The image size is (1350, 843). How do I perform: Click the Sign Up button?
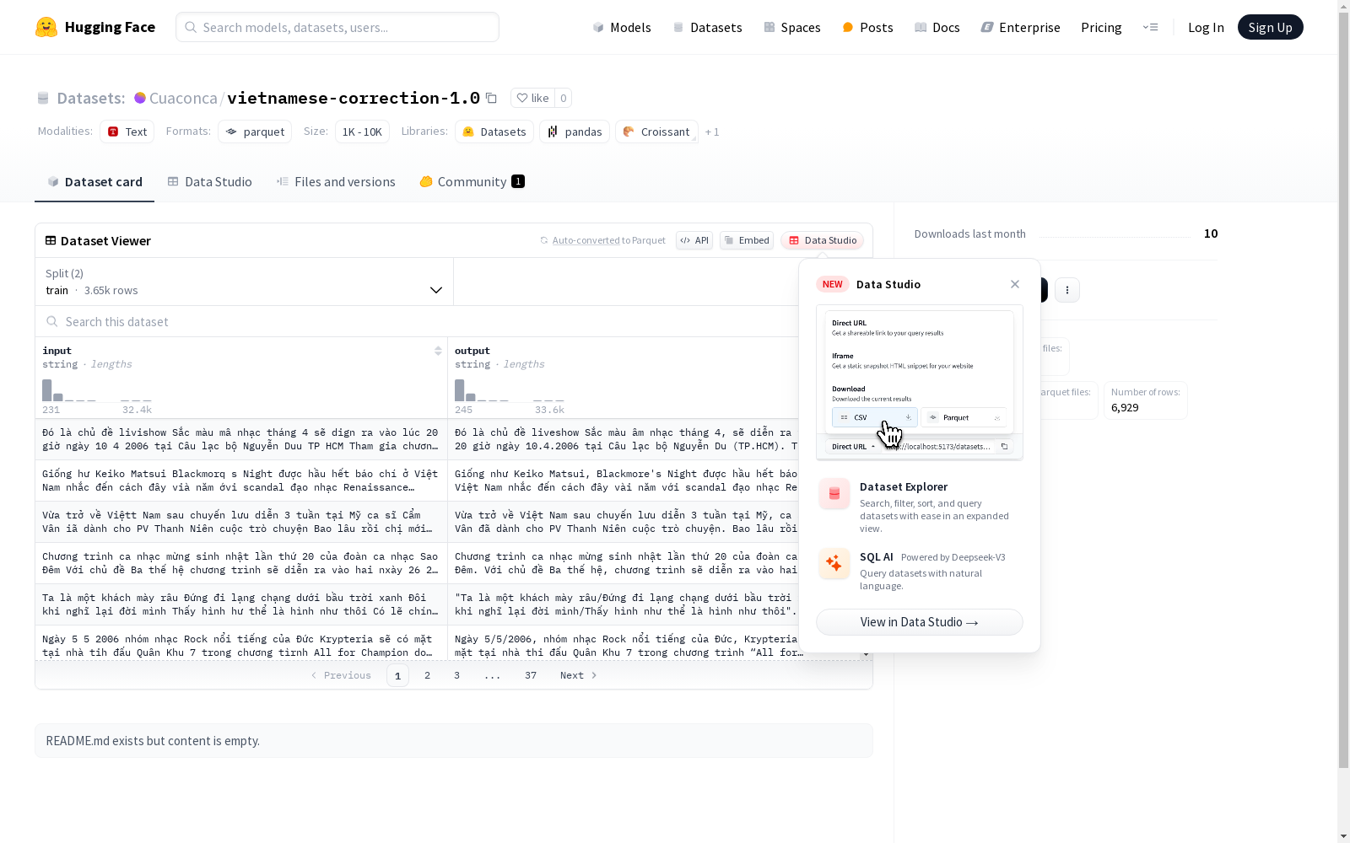(x=1270, y=27)
